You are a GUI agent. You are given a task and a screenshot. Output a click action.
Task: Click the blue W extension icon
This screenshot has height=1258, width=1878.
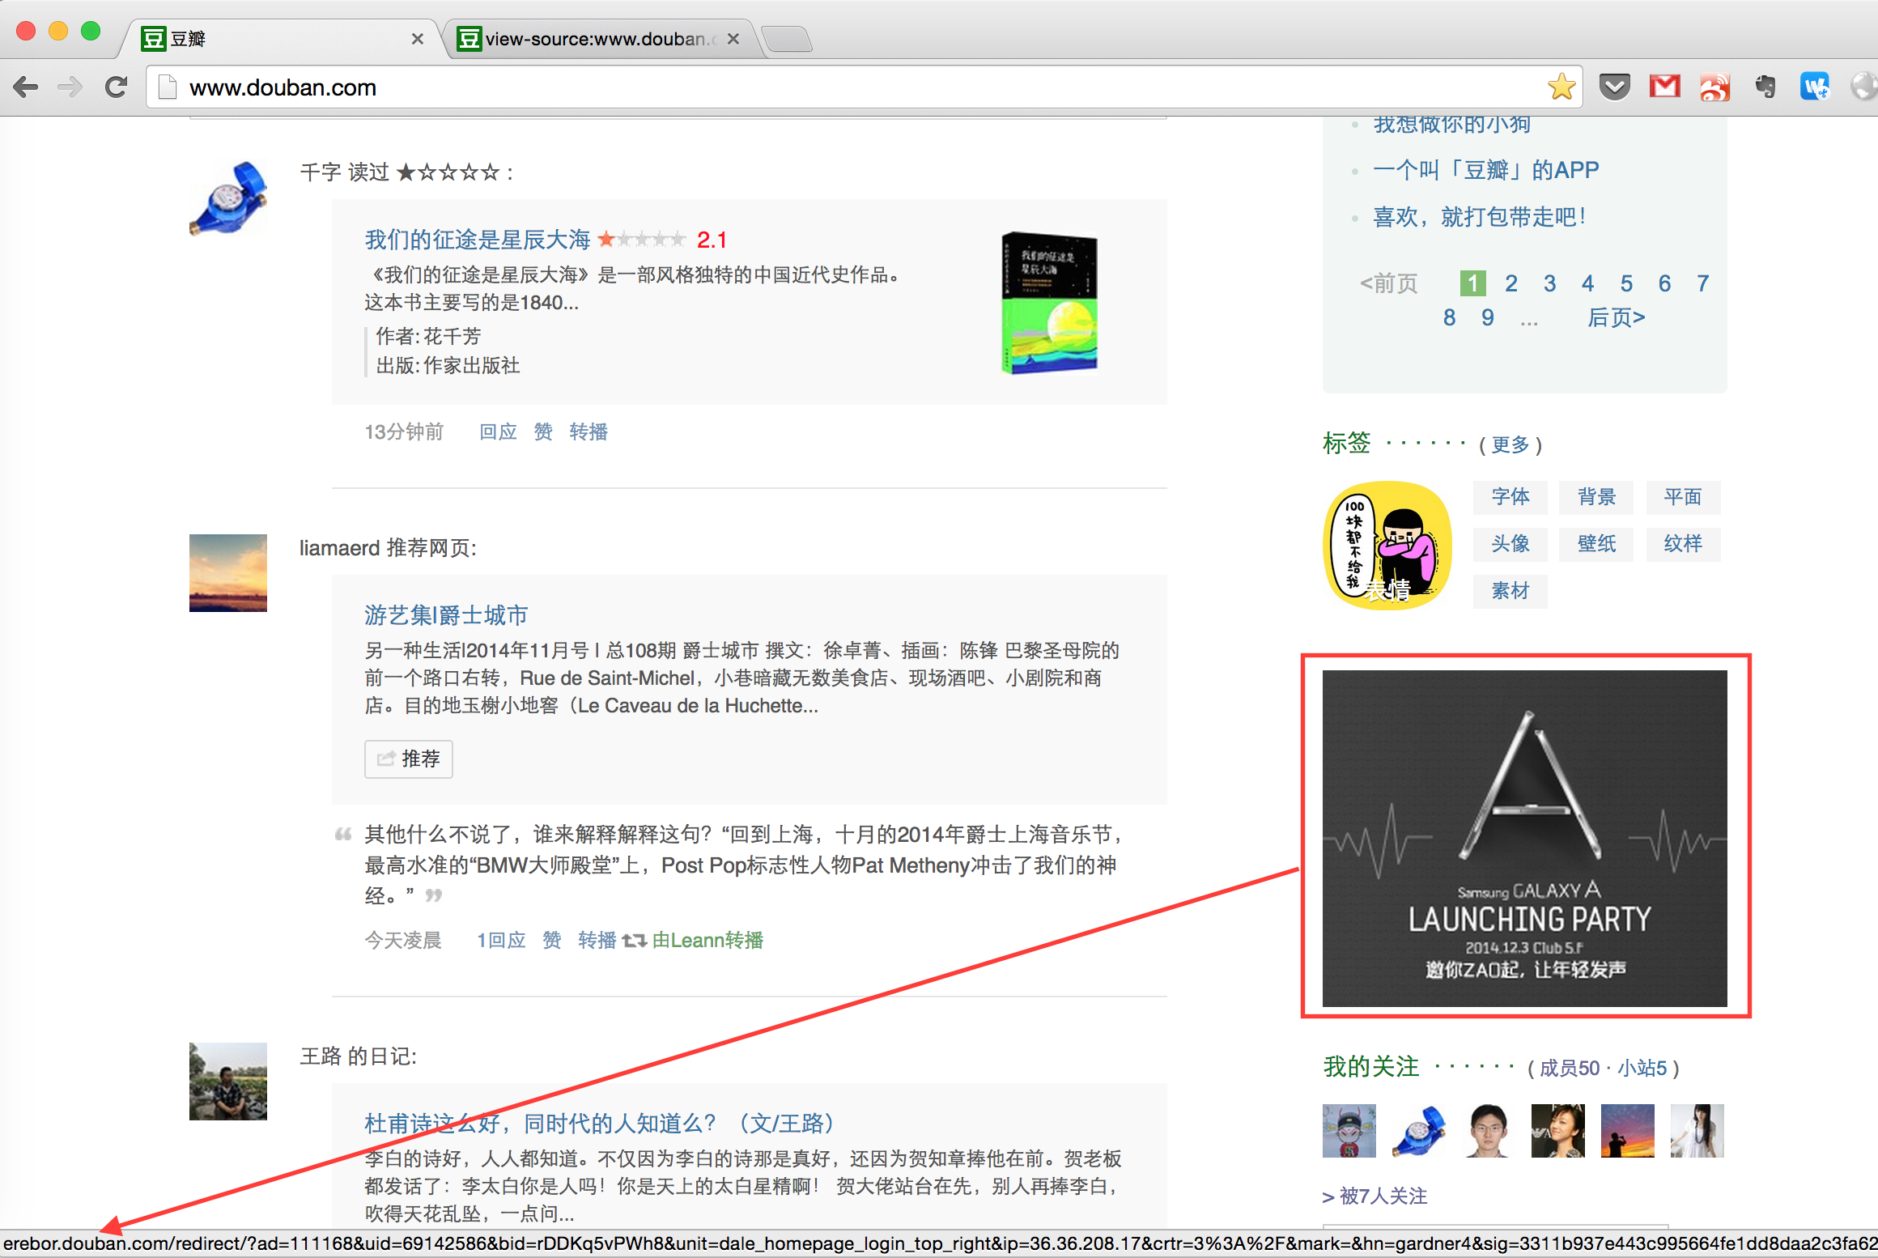[1814, 87]
